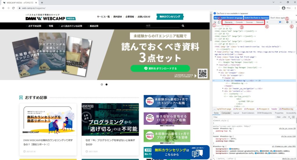Viewport: 297px width, 160px height.
Task: Click Don't show again button
Action: tap(278, 18)
